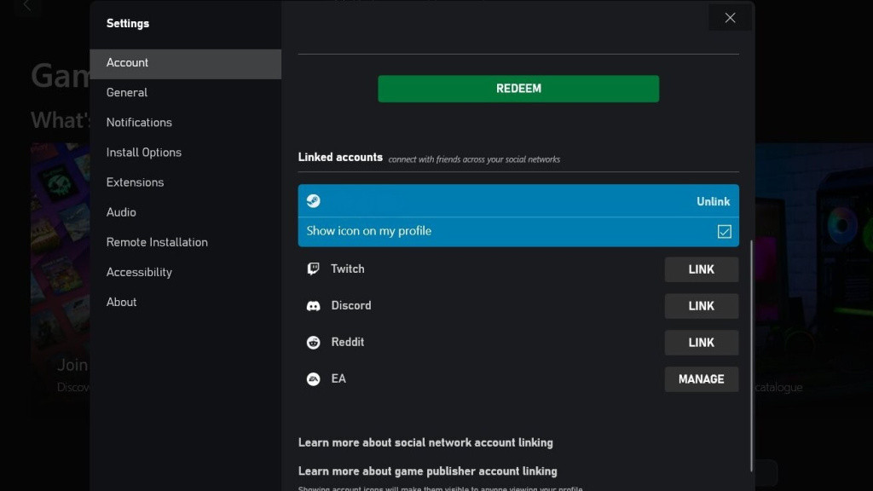Screen dimensions: 873x491
Task: Click the Twitch logo icon
Action: pyautogui.click(x=314, y=269)
